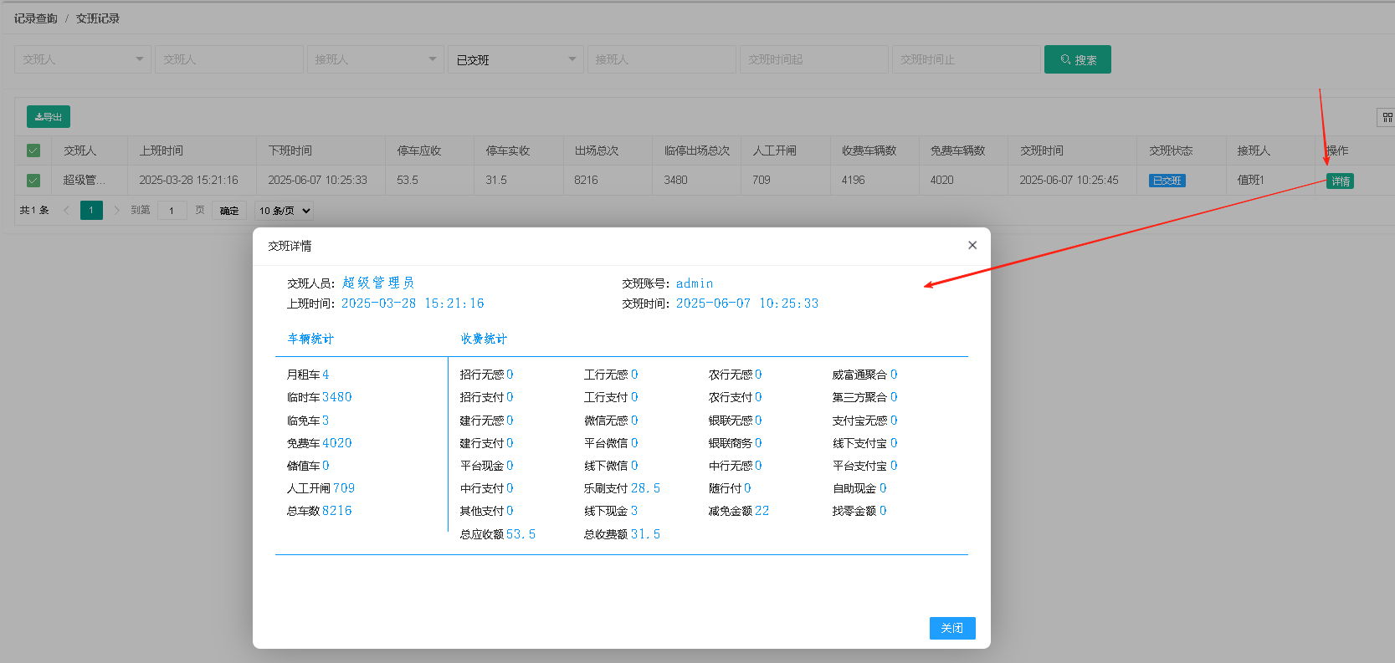This screenshot has width=1395, height=663.
Task: Click the 导出 export button
Action: pos(49,117)
